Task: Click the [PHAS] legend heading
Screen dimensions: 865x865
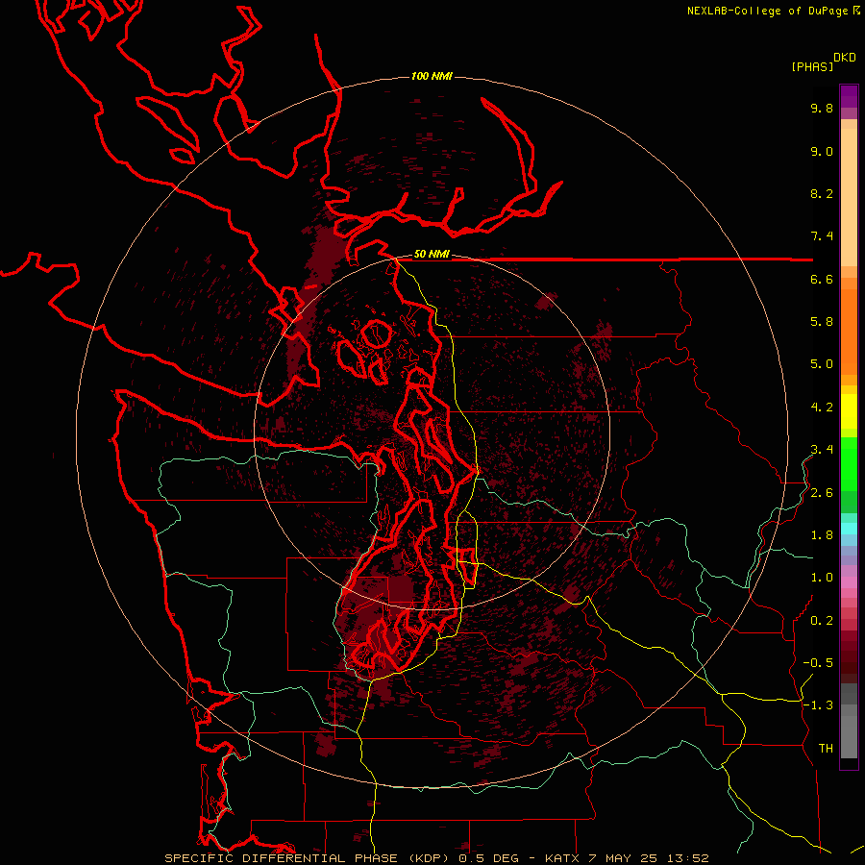Action: point(812,67)
